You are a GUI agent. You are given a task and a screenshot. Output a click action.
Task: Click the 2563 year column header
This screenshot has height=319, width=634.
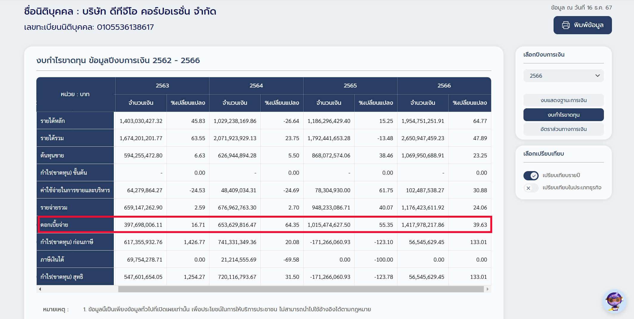[162, 86]
